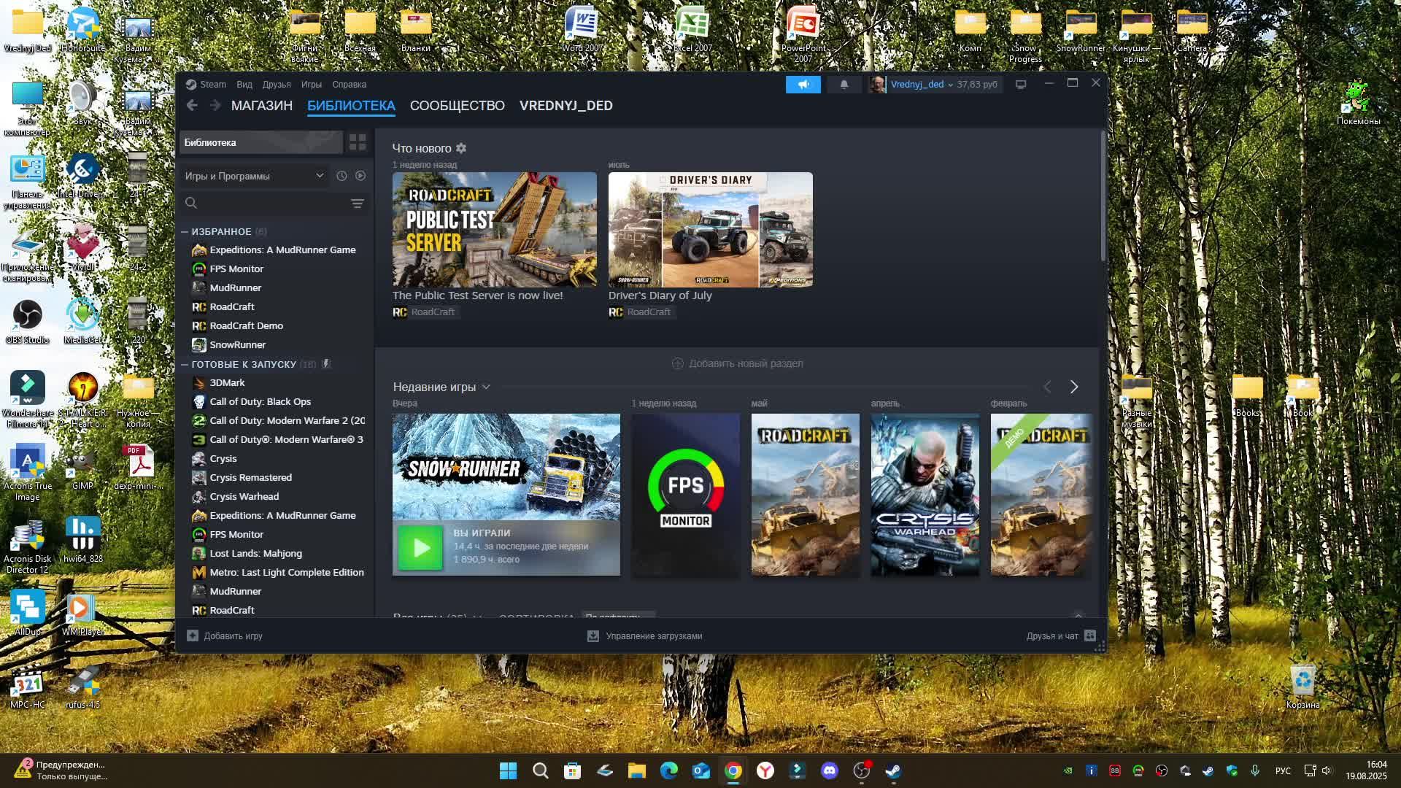Switch library to grid collections view

click(x=358, y=142)
